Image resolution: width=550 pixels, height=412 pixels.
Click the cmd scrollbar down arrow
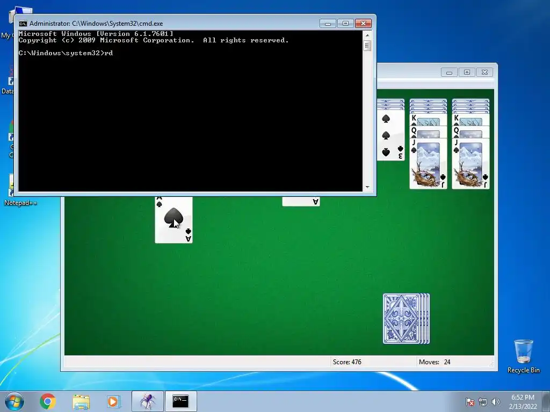[x=367, y=187]
